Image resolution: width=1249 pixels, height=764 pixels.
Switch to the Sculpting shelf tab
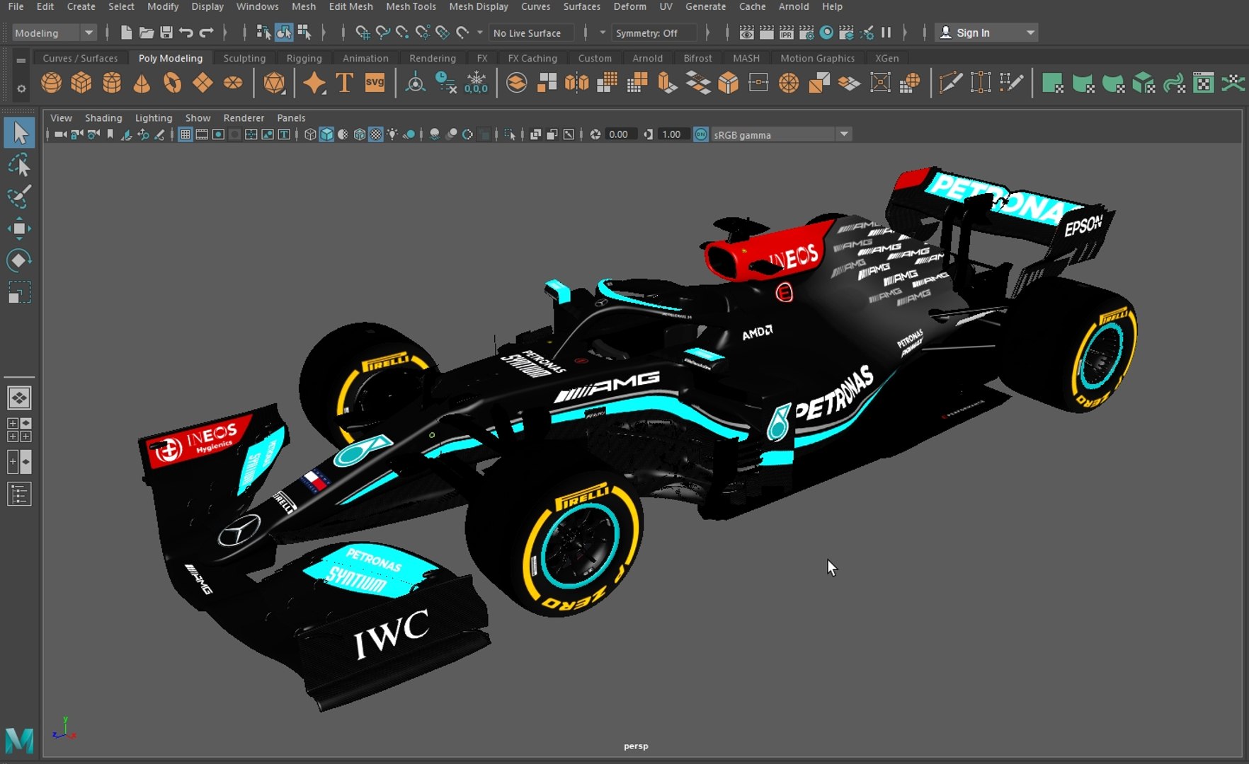[244, 58]
